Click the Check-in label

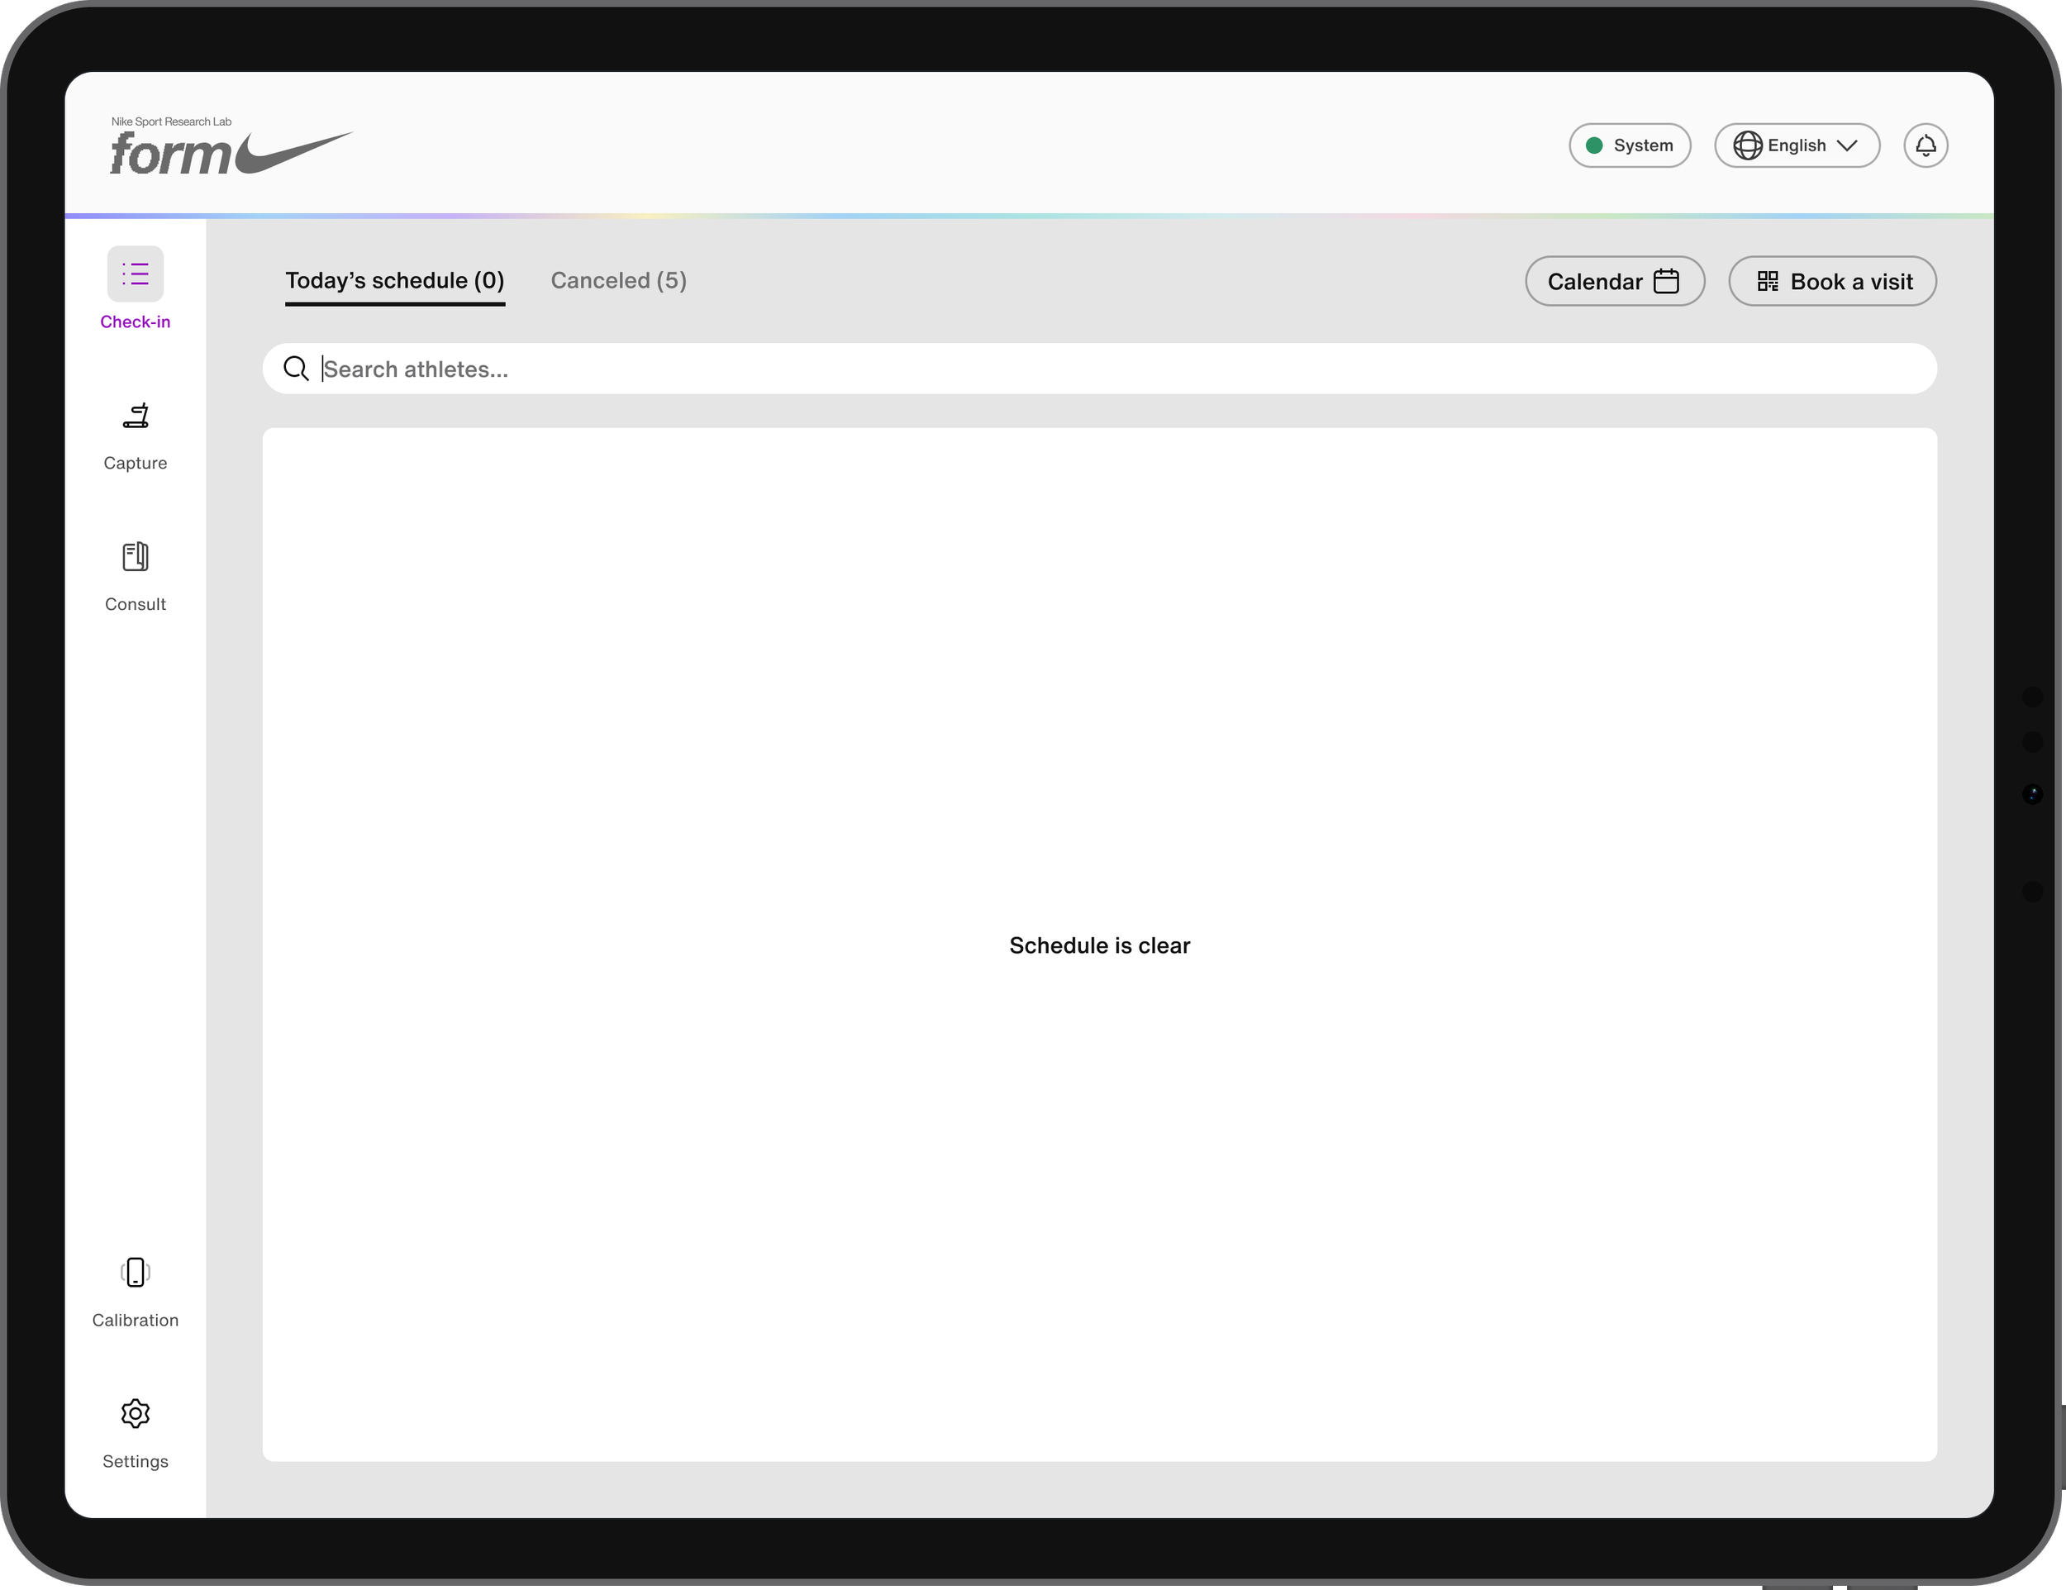(136, 321)
